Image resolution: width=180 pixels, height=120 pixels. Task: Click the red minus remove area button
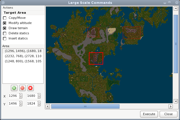[x=22, y=88]
